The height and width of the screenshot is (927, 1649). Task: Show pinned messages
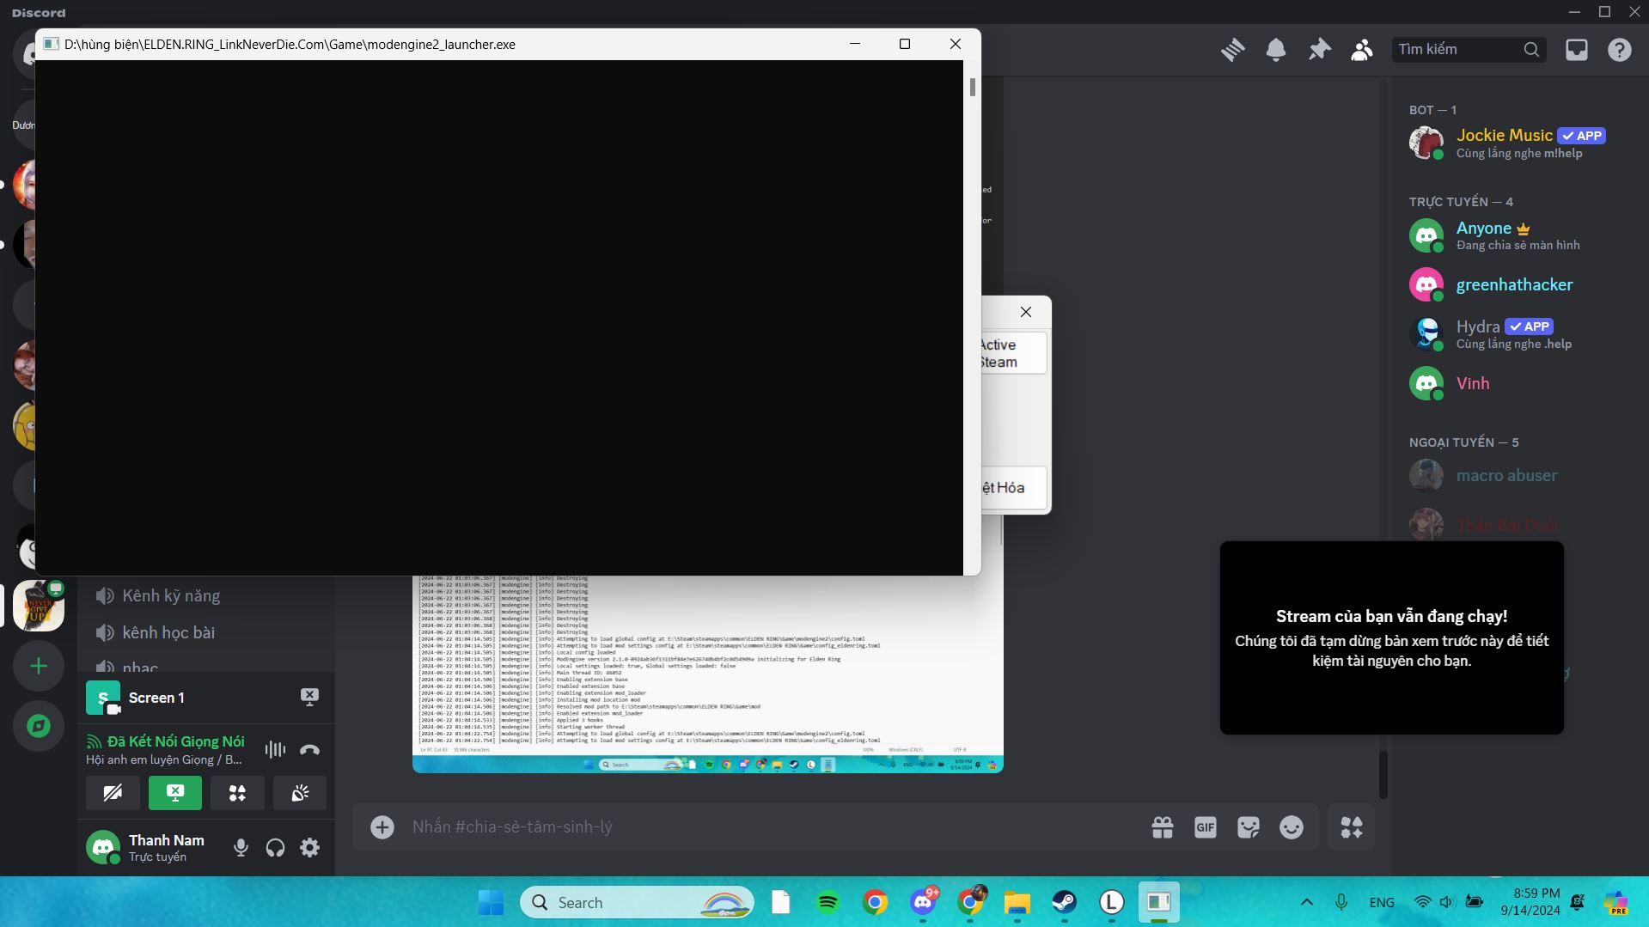pyautogui.click(x=1319, y=50)
